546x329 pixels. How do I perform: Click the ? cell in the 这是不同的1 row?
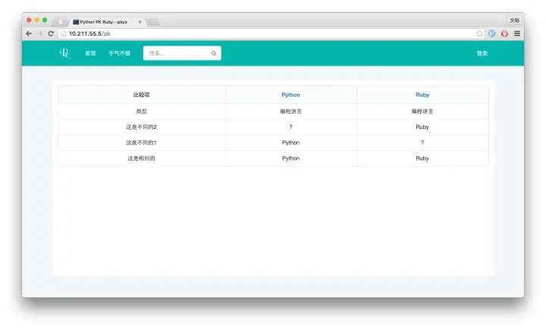[x=422, y=143]
